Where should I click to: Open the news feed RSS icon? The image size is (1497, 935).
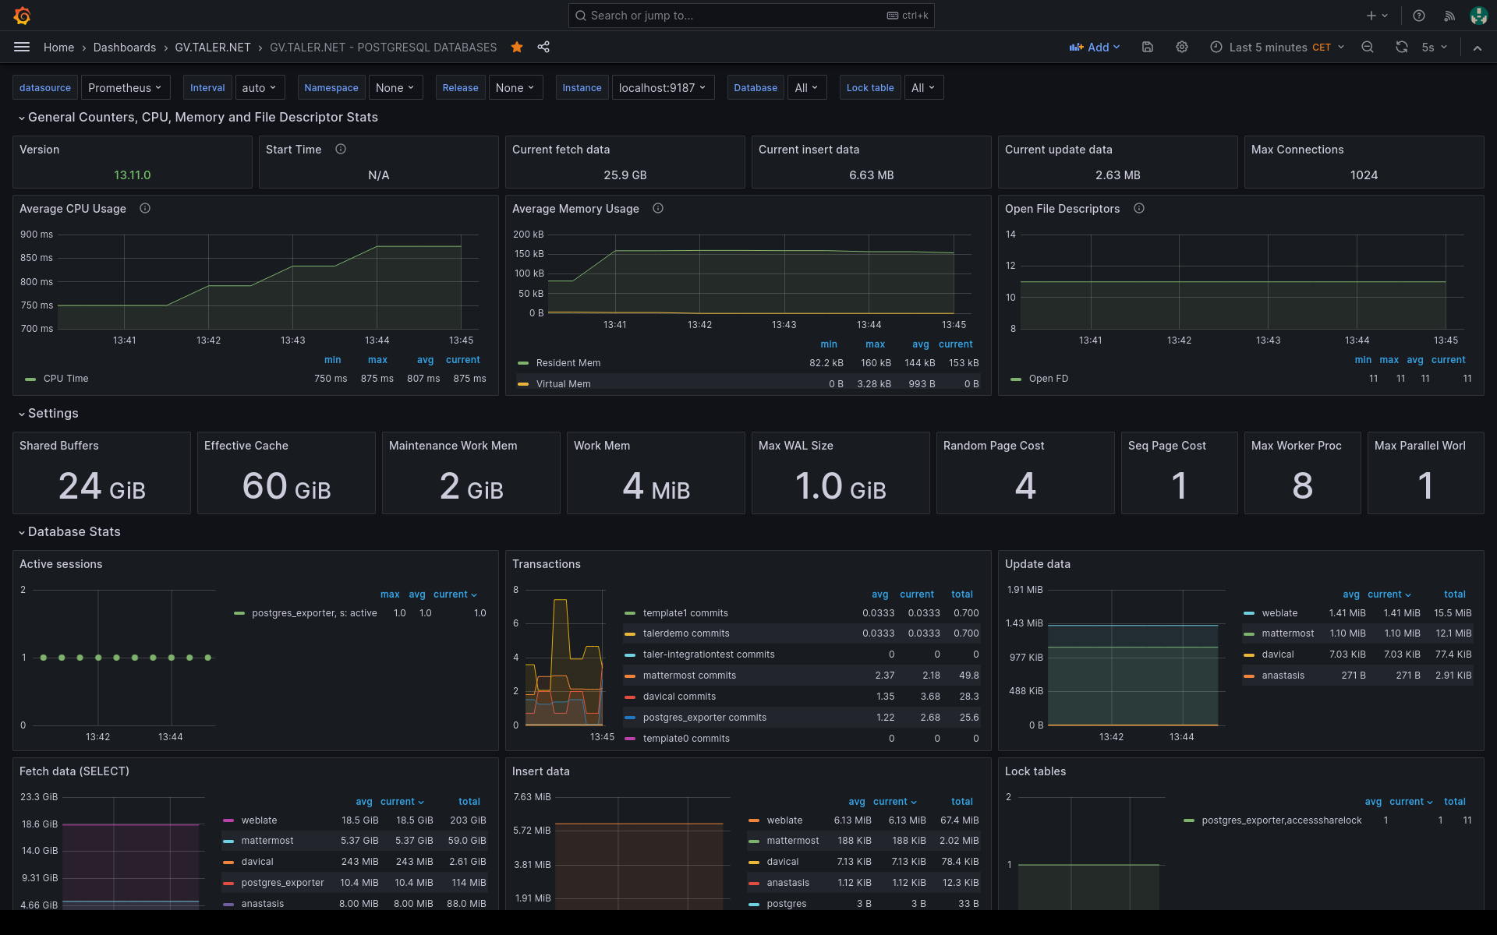[x=1449, y=16]
